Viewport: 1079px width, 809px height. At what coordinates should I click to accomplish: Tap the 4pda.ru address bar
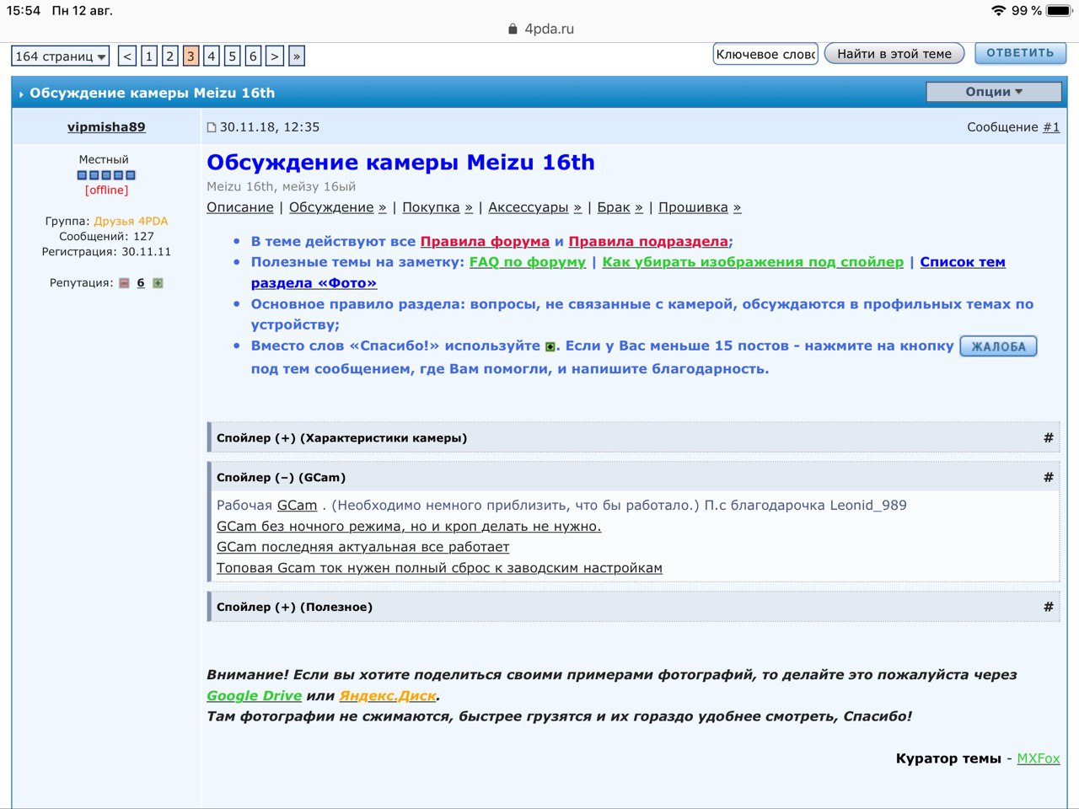(540, 29)
